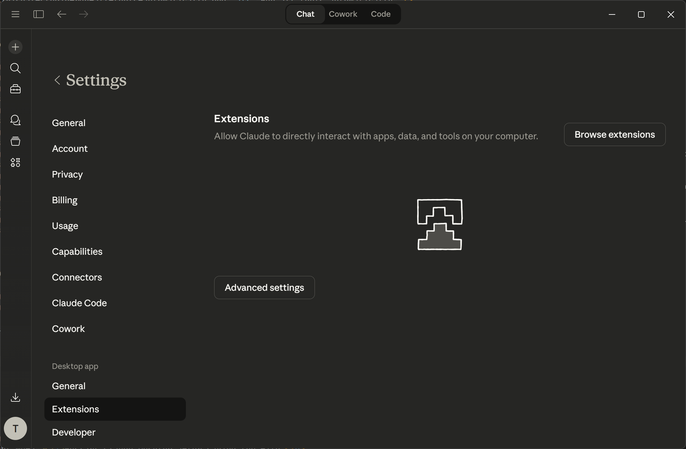Image resolution: width=686 pixels, height=449 pixels.
Task: Open the hamburger menu
Action: pyautogui.click(x=15, y=14)
